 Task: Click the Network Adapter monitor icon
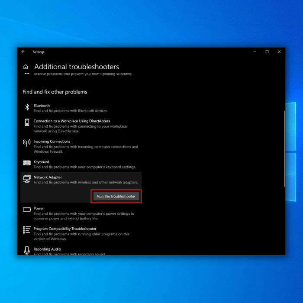click(27, 179)
